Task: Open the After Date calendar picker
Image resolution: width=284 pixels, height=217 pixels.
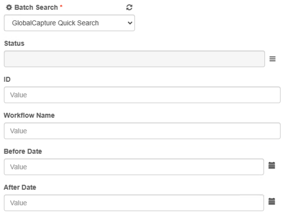Action: pos(272,201)
